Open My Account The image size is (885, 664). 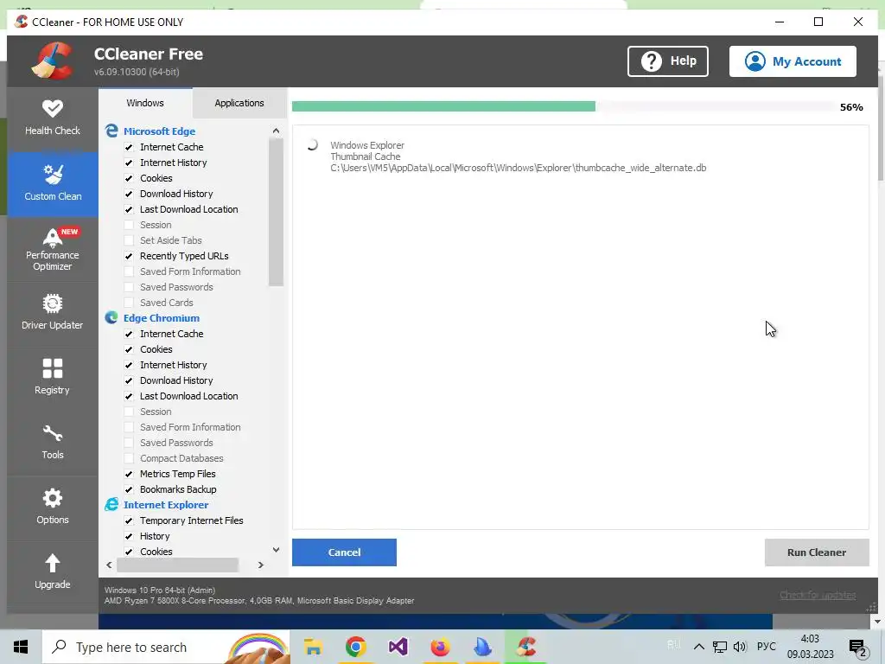(x=793, y=61)
